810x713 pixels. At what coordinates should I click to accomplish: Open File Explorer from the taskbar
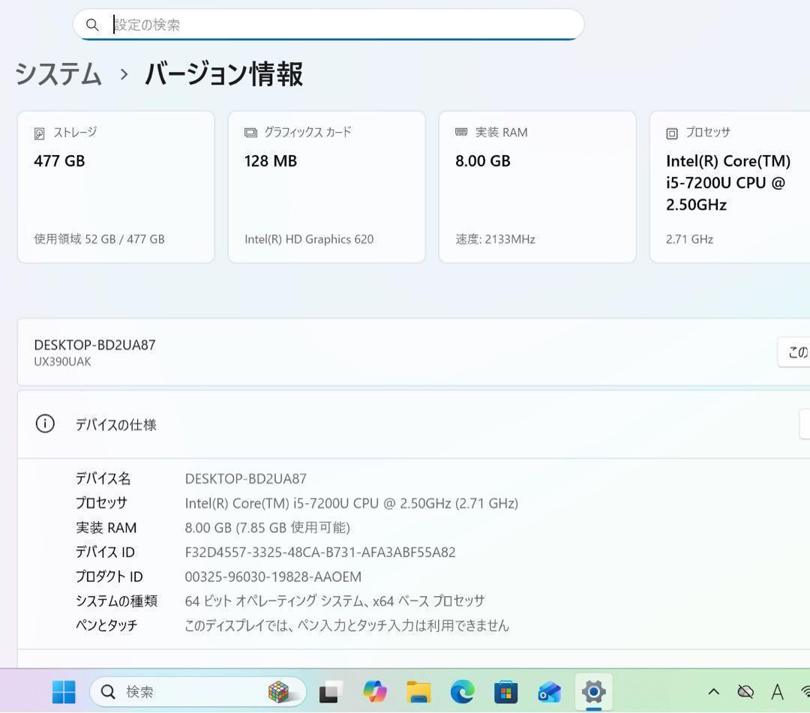coord(418,692)
